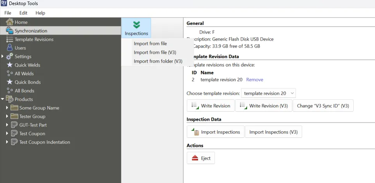Click the All Bonds dots icon
The height and width of the screenshot is (183, 375).
(10, 91)
